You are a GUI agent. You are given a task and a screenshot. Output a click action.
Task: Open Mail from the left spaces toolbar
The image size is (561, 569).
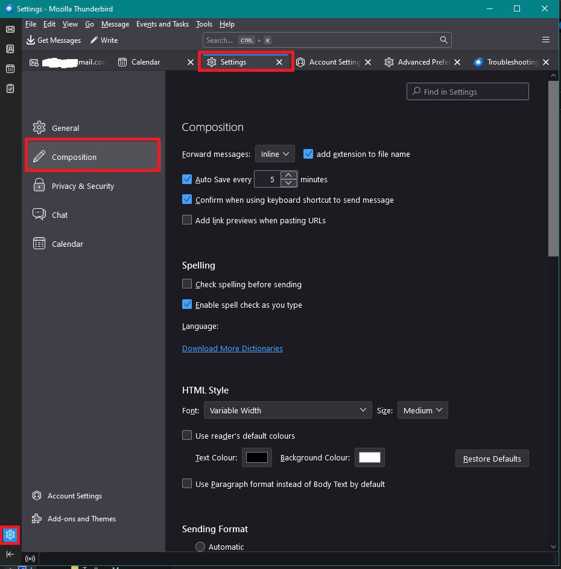10,29
